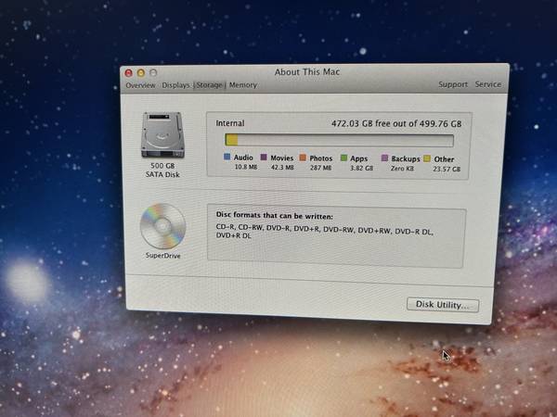Click the green Apps legend swatch
Screen dimensions: 557x417
pos(343,158)
